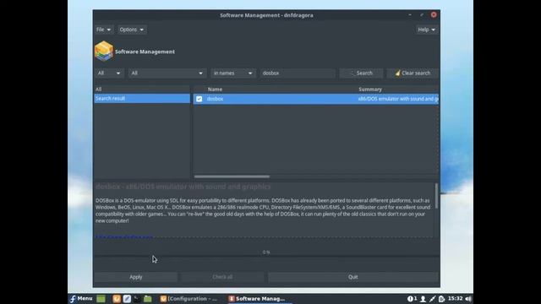Click the Software Management box logo
This screenshot has height=304, width=541.
(104, 51)
